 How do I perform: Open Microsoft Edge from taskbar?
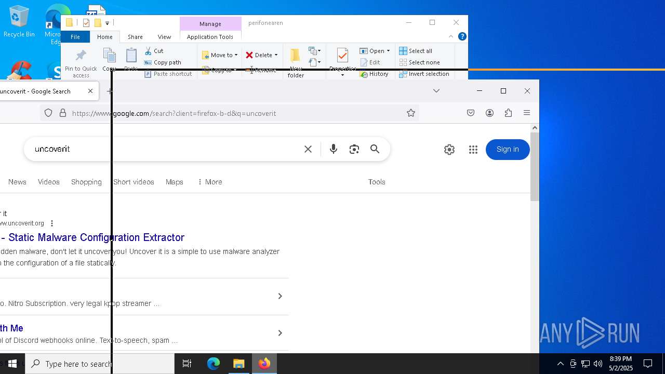click(x=213, y=364)
